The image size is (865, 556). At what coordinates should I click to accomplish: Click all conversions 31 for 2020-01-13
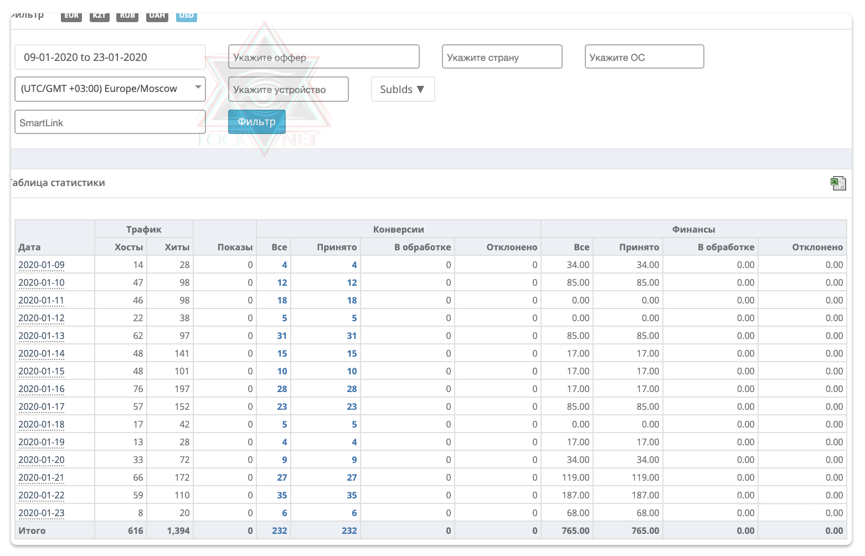(282, 336)
